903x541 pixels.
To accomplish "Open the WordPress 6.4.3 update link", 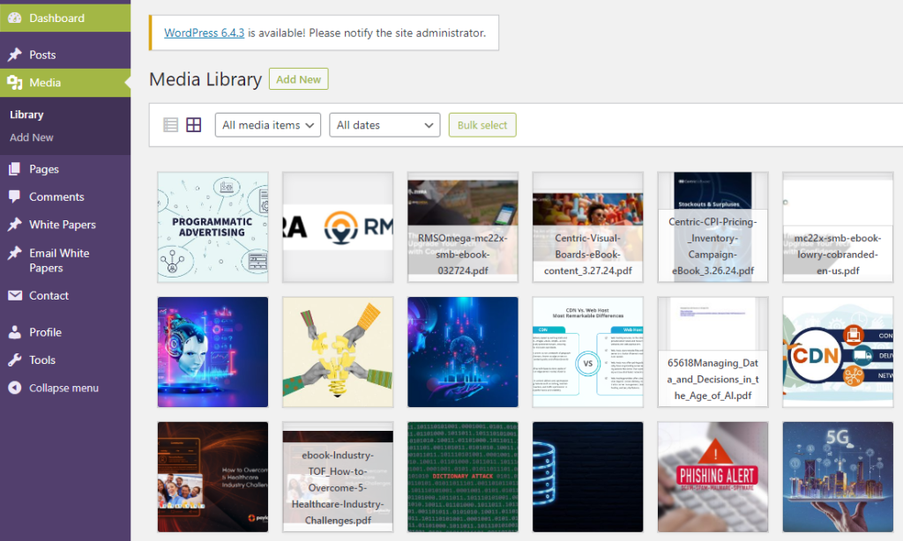I will pyautogui.click(x=204, y=33).
